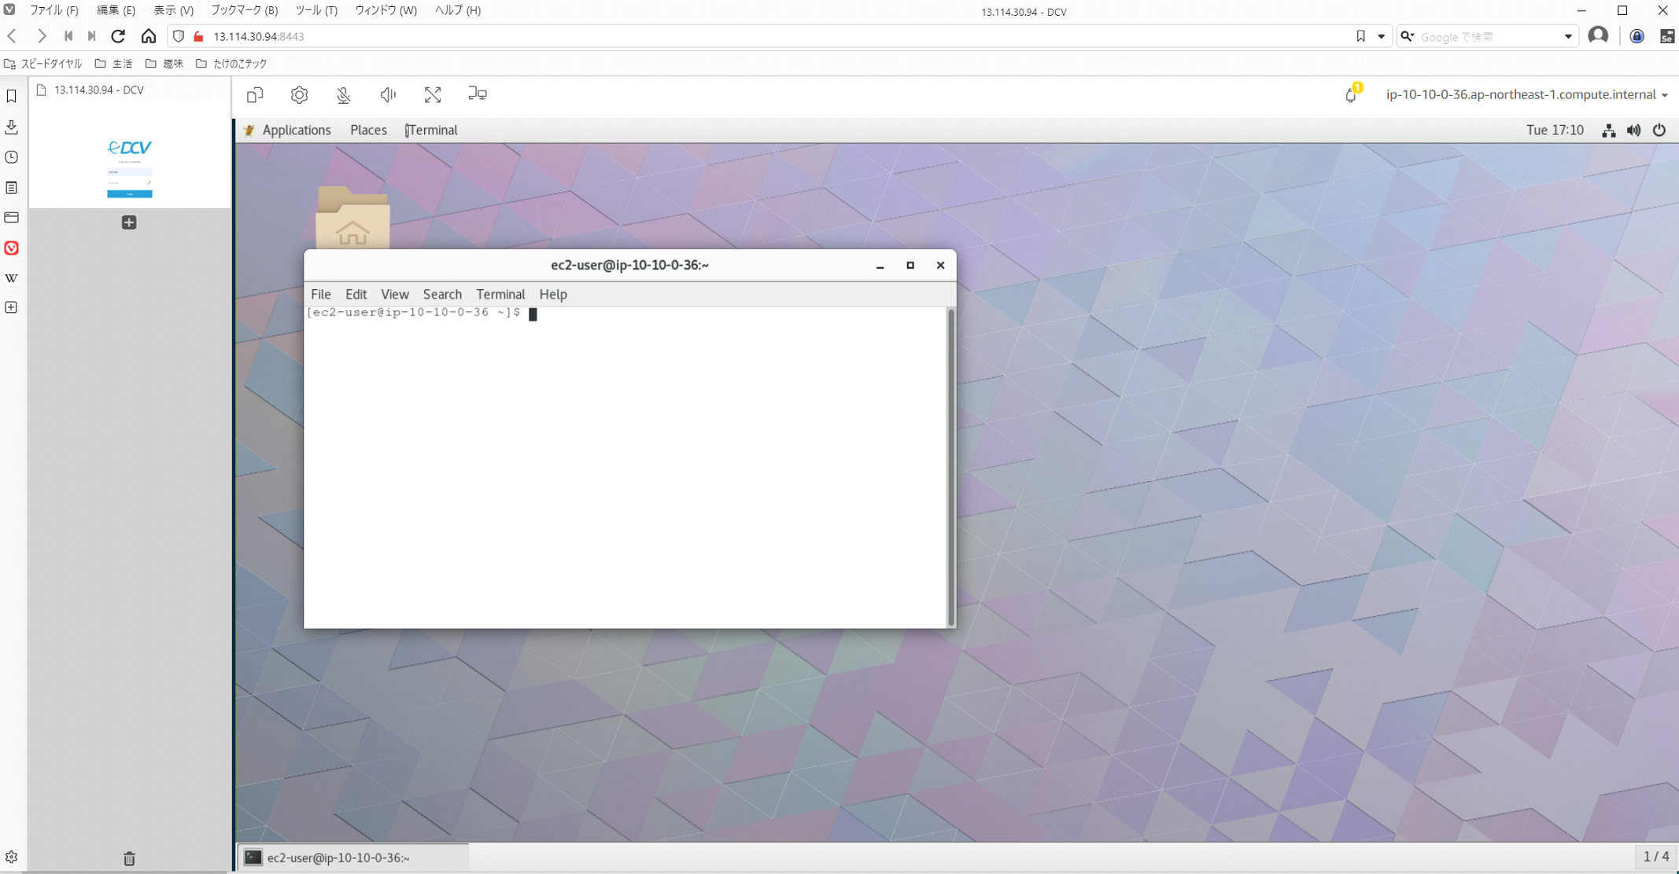1679x874 pixels.
Task: Open the Places menu
Action: (x=368, y=130)
